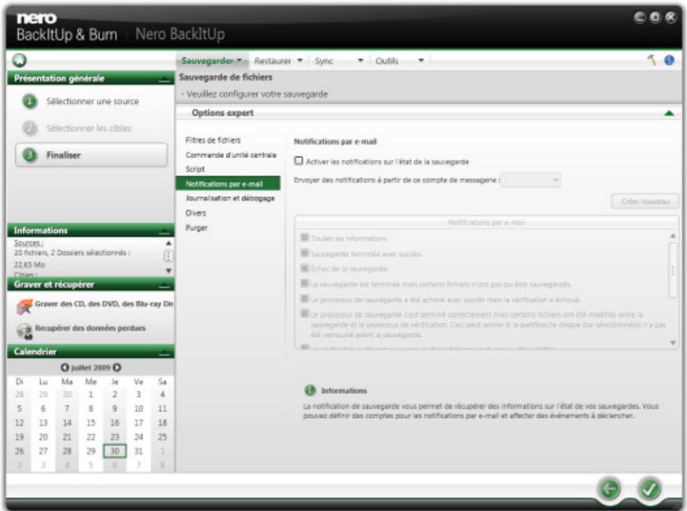Toggle Toutes les informations checkbox
This screenshot has width=687, height=511.
tap(305, 237)
